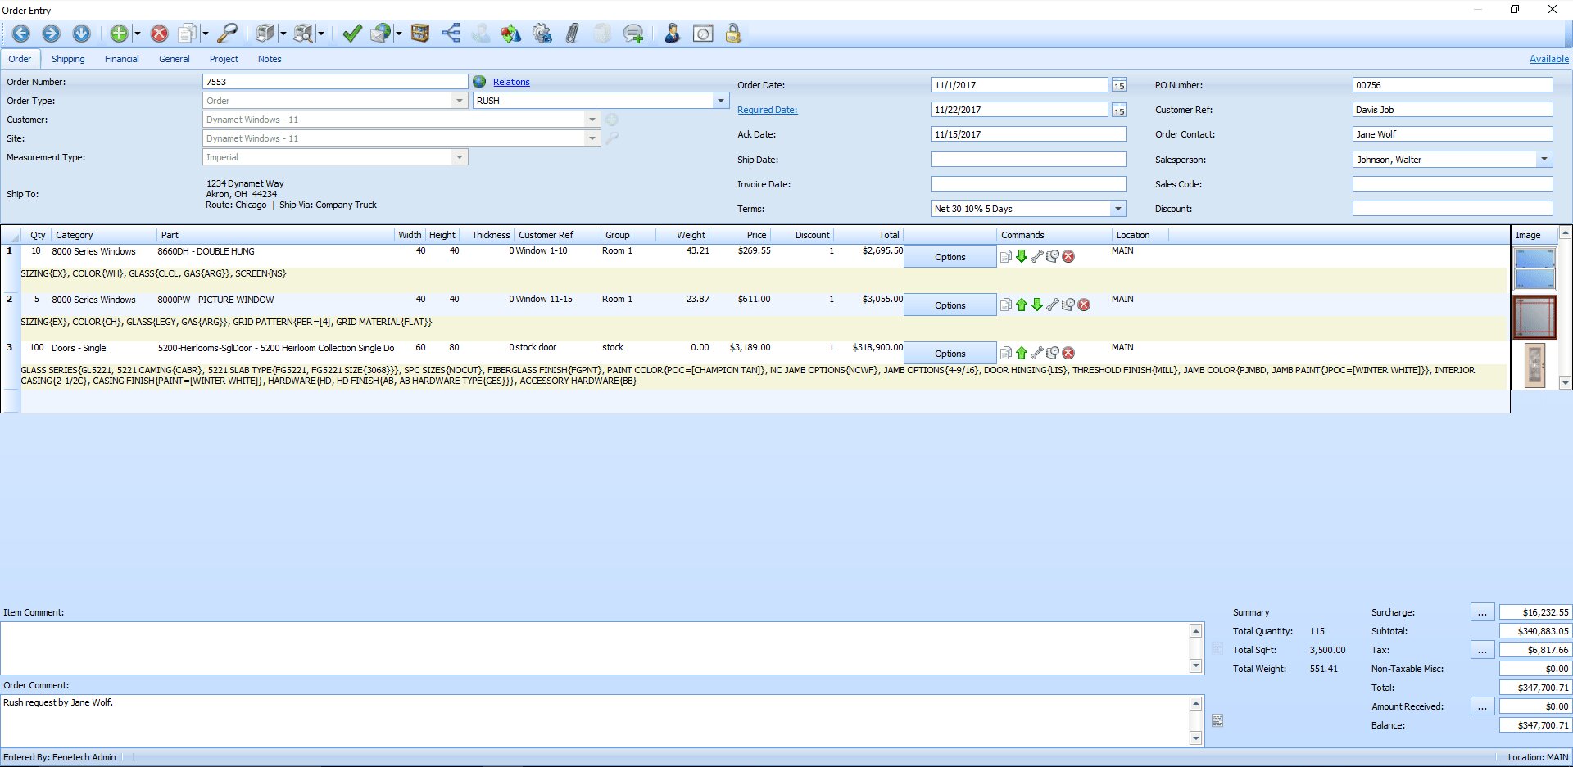Click the door image thumbnail
This screenshot has height=767, width=1573.
pos(1534,365)
